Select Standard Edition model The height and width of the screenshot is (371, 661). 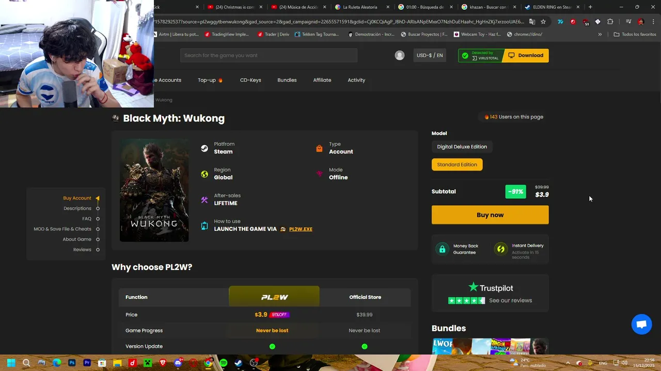coord(457,164)
